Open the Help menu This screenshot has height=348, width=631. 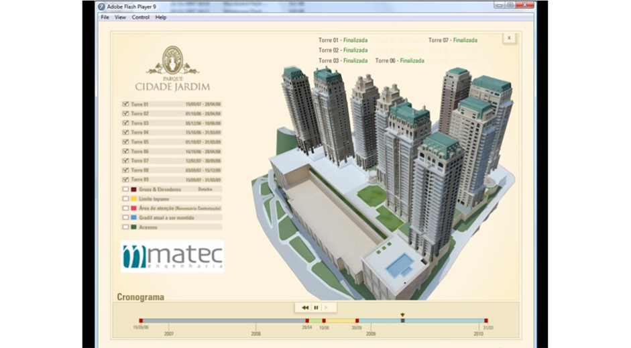point(161,17)
